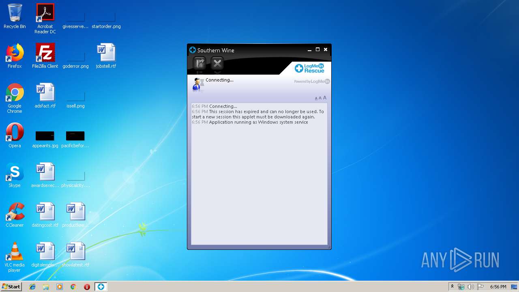Click the Powered by LogMeIn link
Viewport: 519px width, 292px height.
312,82
